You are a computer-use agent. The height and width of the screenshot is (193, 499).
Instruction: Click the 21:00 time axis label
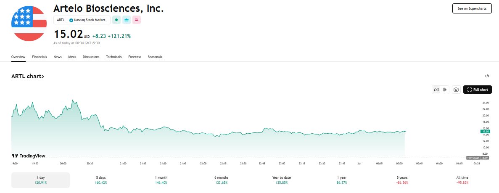123,164
